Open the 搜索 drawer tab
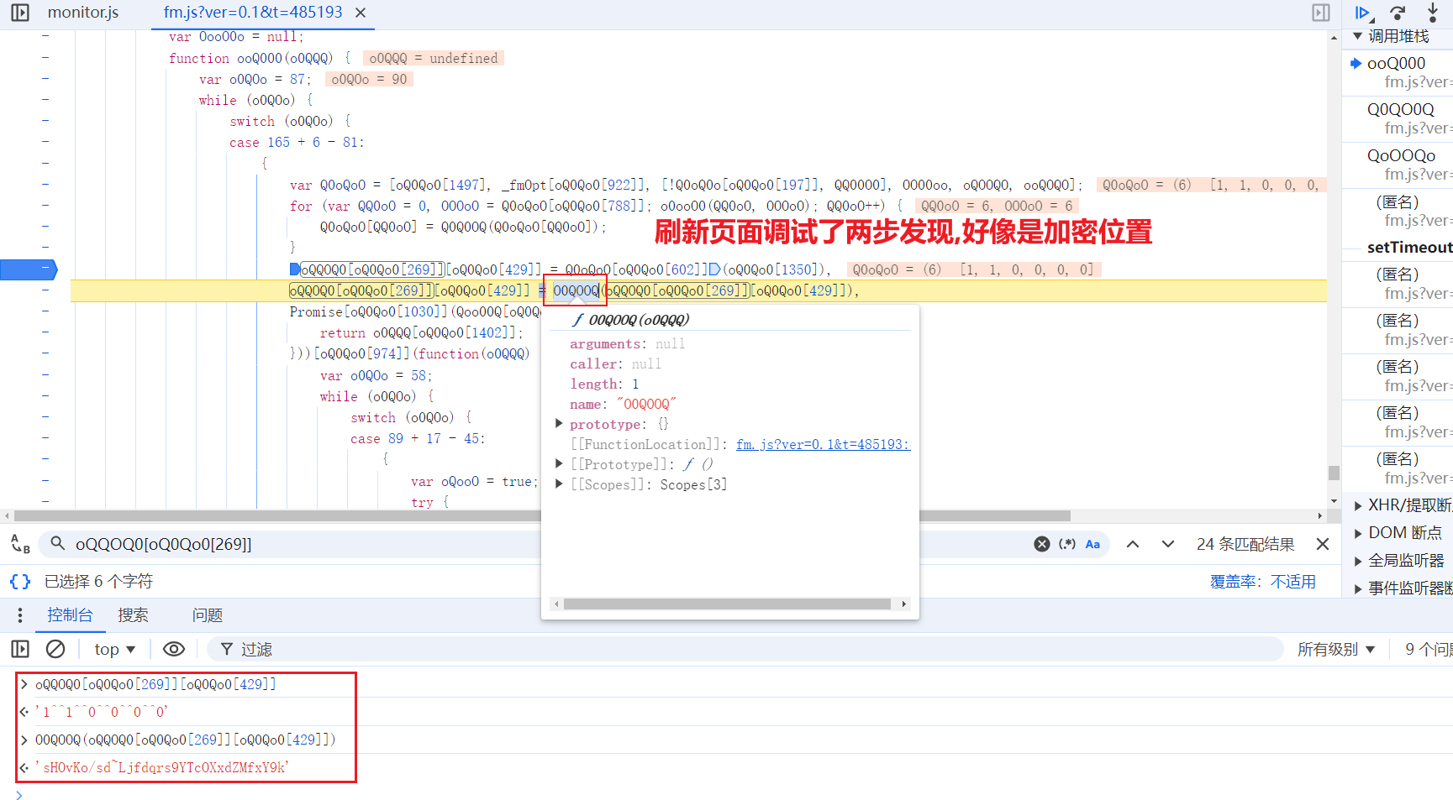 coord(133,615)
